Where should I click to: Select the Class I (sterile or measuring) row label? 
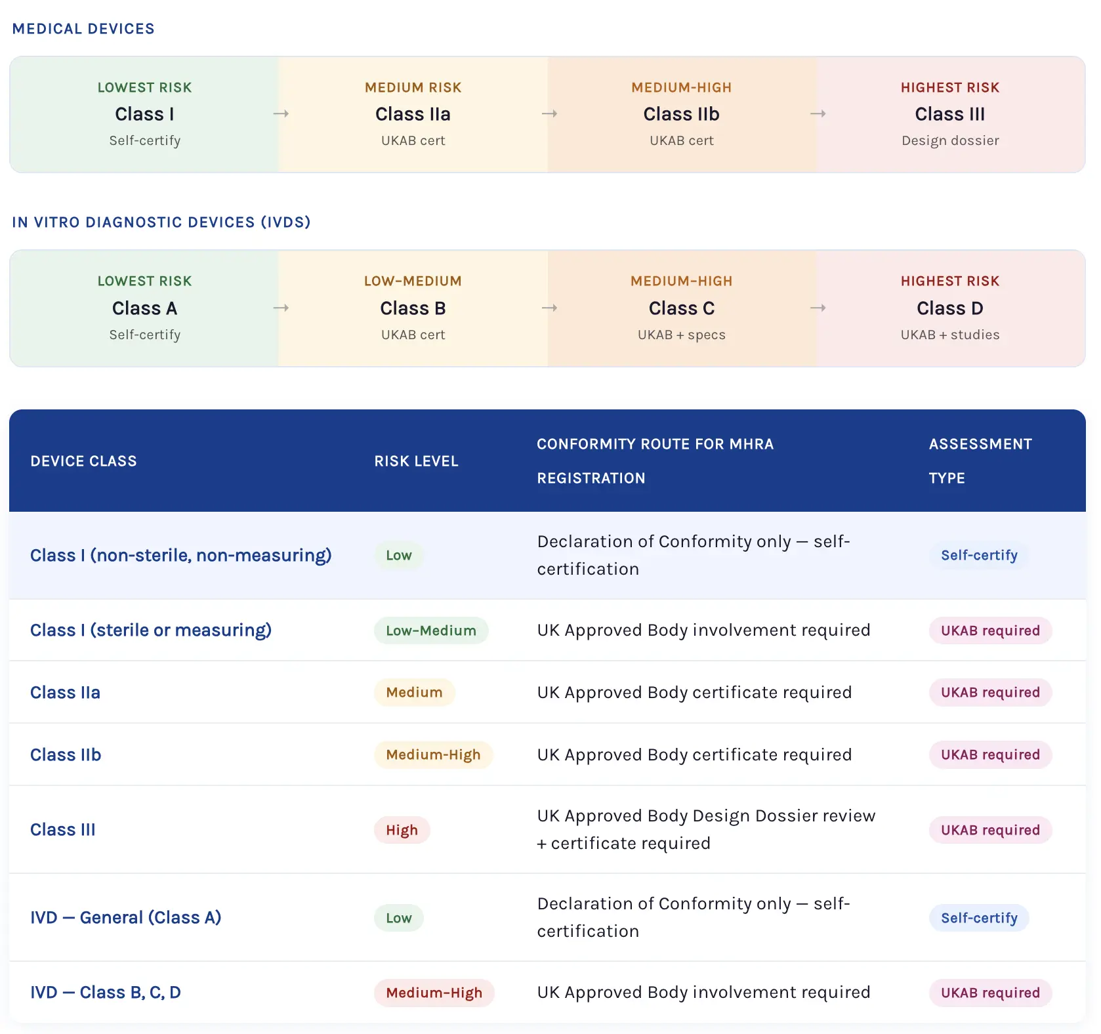click(151, 631)
